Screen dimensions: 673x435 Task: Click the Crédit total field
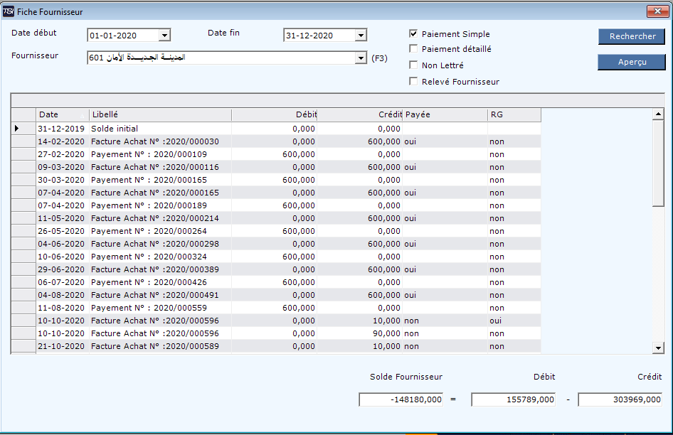click(620, 399)
